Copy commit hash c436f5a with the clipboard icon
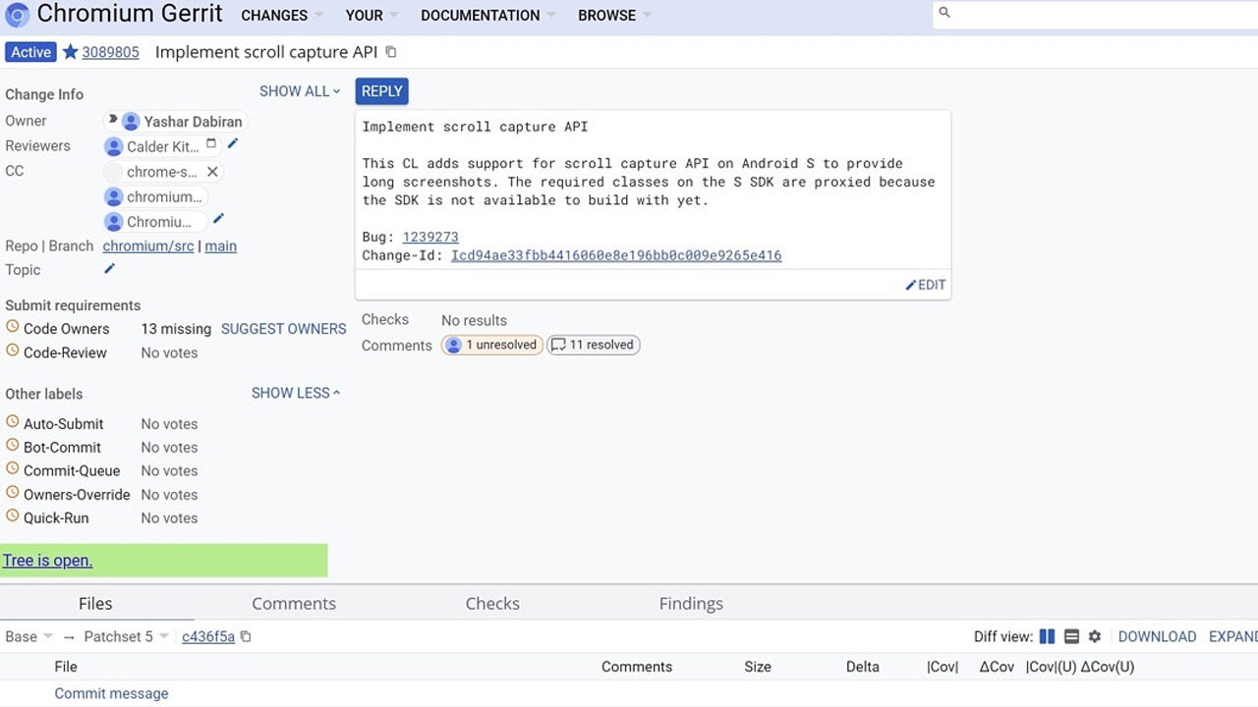Screen dimensions: 1258x707 tap(246, 636)
